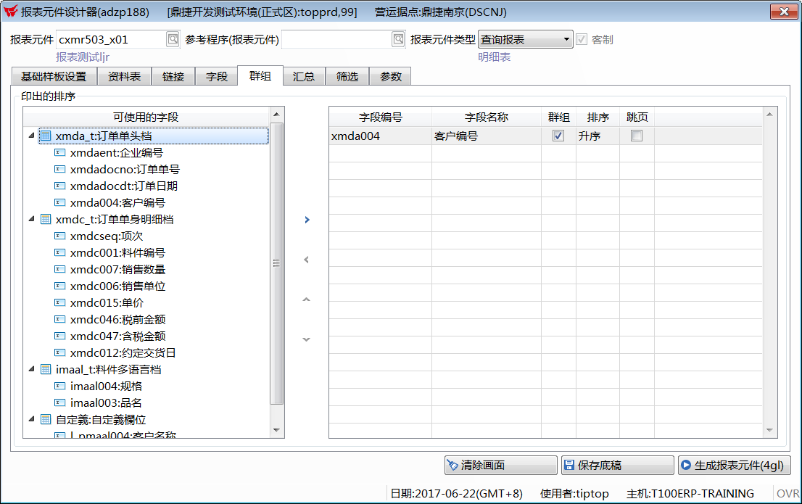Click the application logo in the title bar
Image resolution: width=802 pixels, height=504 pixels.
(x=10, y=12)
